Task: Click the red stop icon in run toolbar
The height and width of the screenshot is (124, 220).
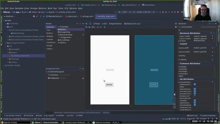Action: click(x=178, y=12)
